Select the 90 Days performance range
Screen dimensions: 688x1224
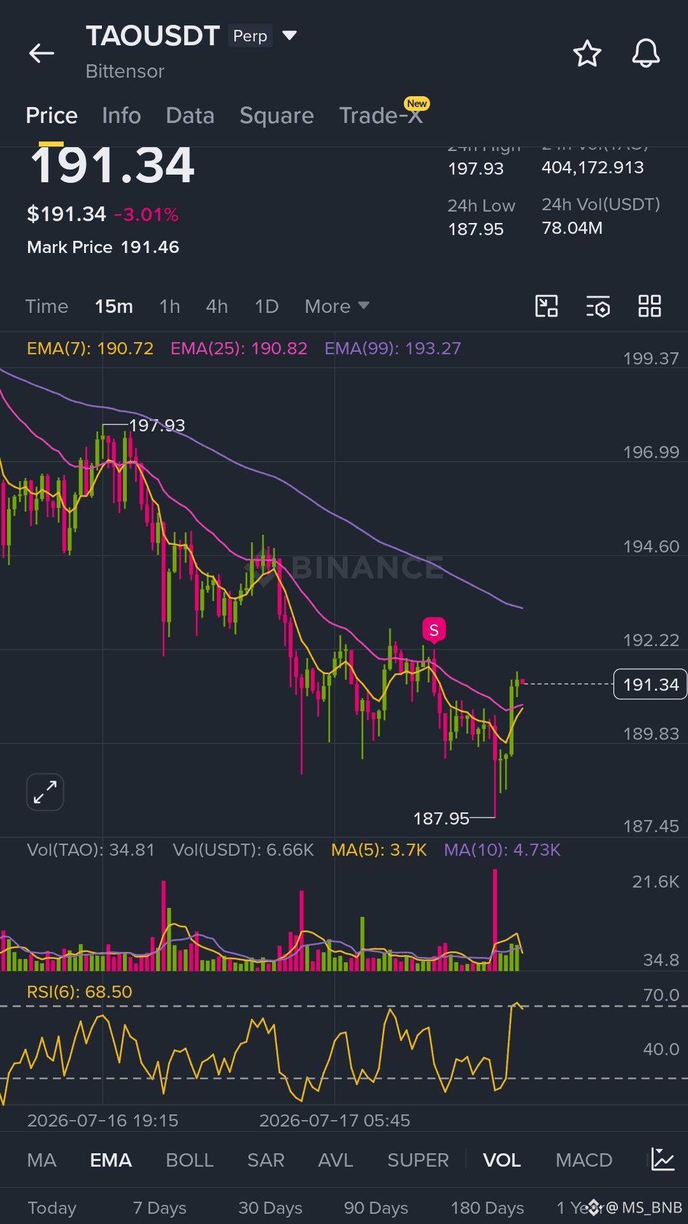[x=376, y=1208]
